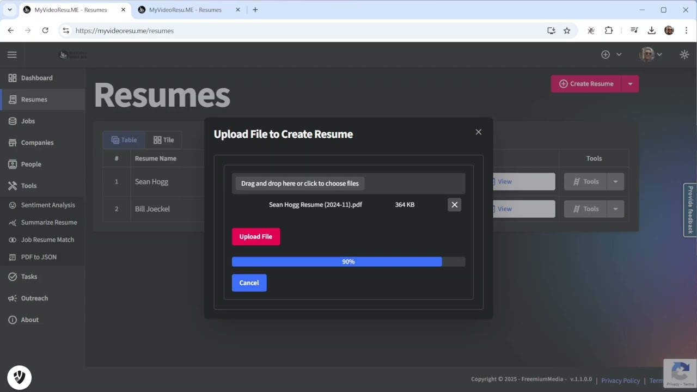The height and width of the screenshot is (392, 697).
Task: Remove Sean Hogg Resume pdf file
Action: point(454,205)
